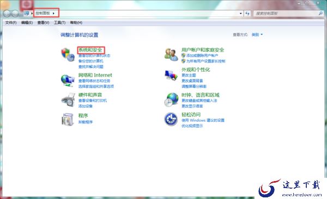Open the 用户帐户和家庭安全 heading link
327x199 pixels.
(203, 50)
